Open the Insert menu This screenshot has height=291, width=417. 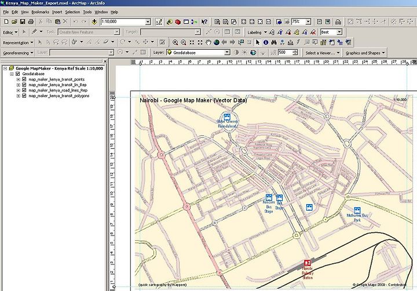57,12
